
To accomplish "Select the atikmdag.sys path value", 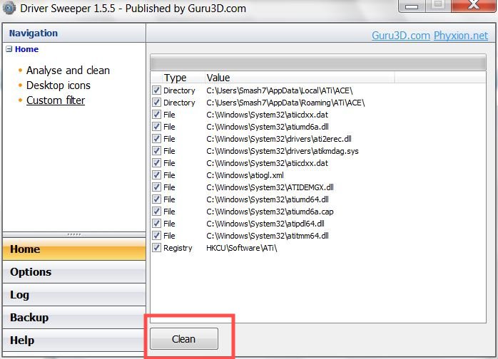I will coord(283,151).
